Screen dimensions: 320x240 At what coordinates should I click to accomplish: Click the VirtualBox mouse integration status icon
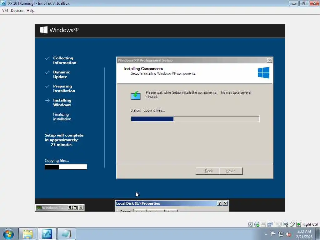pos(292,224)
